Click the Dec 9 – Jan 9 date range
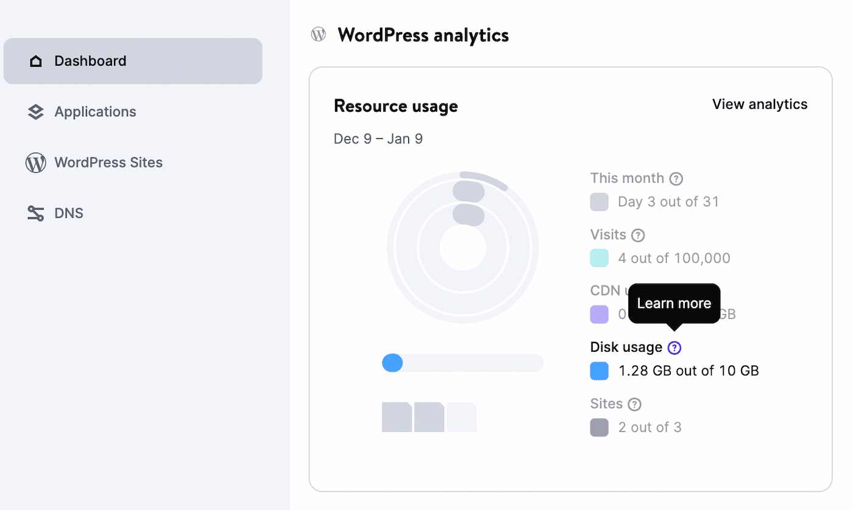The width and height of the screenshot is (853, 510). click(378, 139)
